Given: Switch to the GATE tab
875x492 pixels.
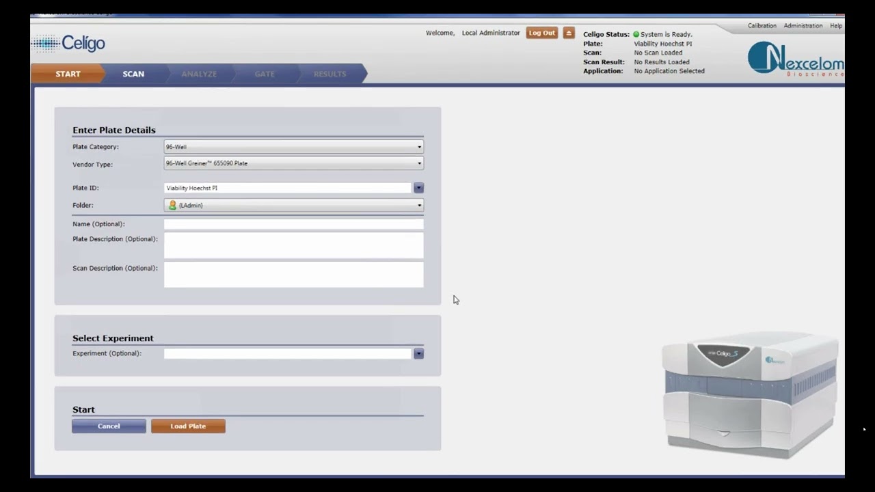Looking at the screenshot, I should coord(265,74).
